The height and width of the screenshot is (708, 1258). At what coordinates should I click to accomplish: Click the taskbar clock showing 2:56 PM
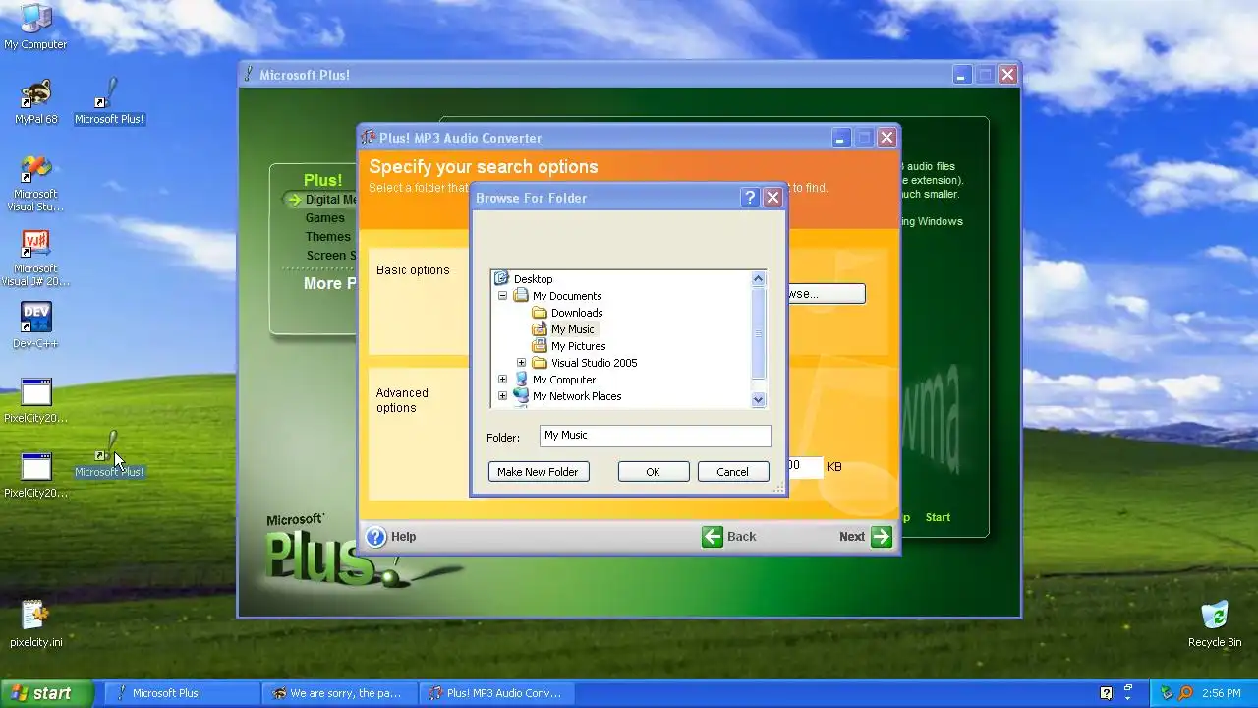[x=1221, y=693]
